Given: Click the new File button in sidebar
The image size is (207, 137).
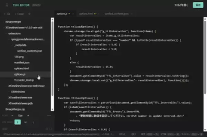Looking at the screenshot, I should [7, 14].
